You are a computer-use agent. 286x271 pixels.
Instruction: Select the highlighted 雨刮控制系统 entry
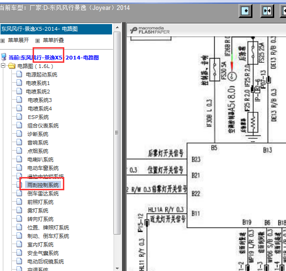click(x=43, y=185)
